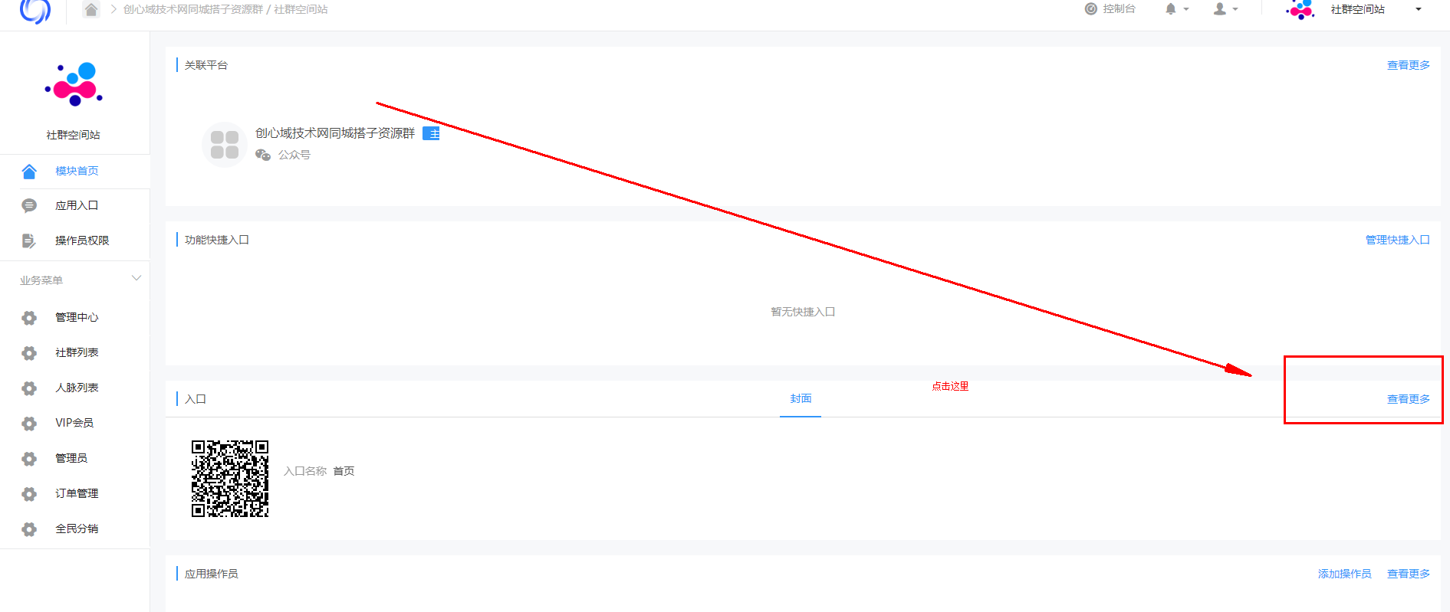Click 管理快捷入口 link
The width and height of the screenshot is (1450, 612).
[1397, 240]
